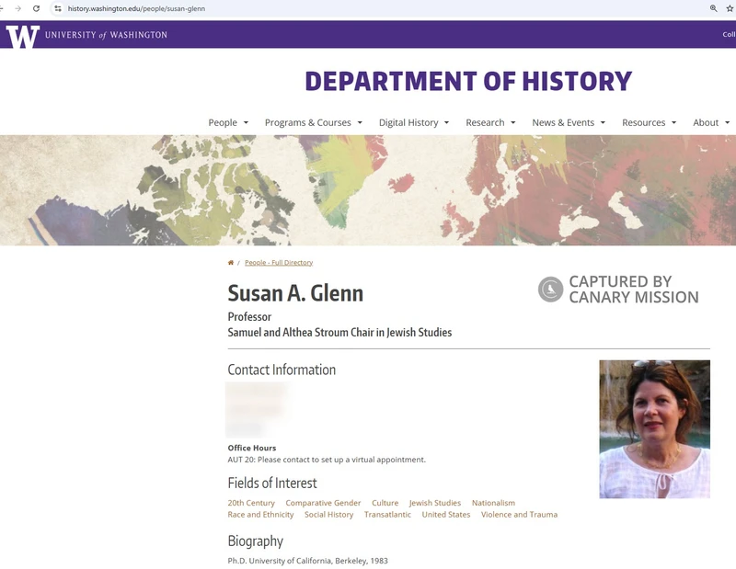Expand the Resources menu

650,122
